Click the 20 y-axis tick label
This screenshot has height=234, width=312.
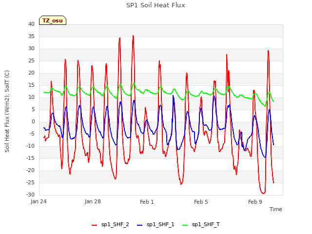(31, 73)
